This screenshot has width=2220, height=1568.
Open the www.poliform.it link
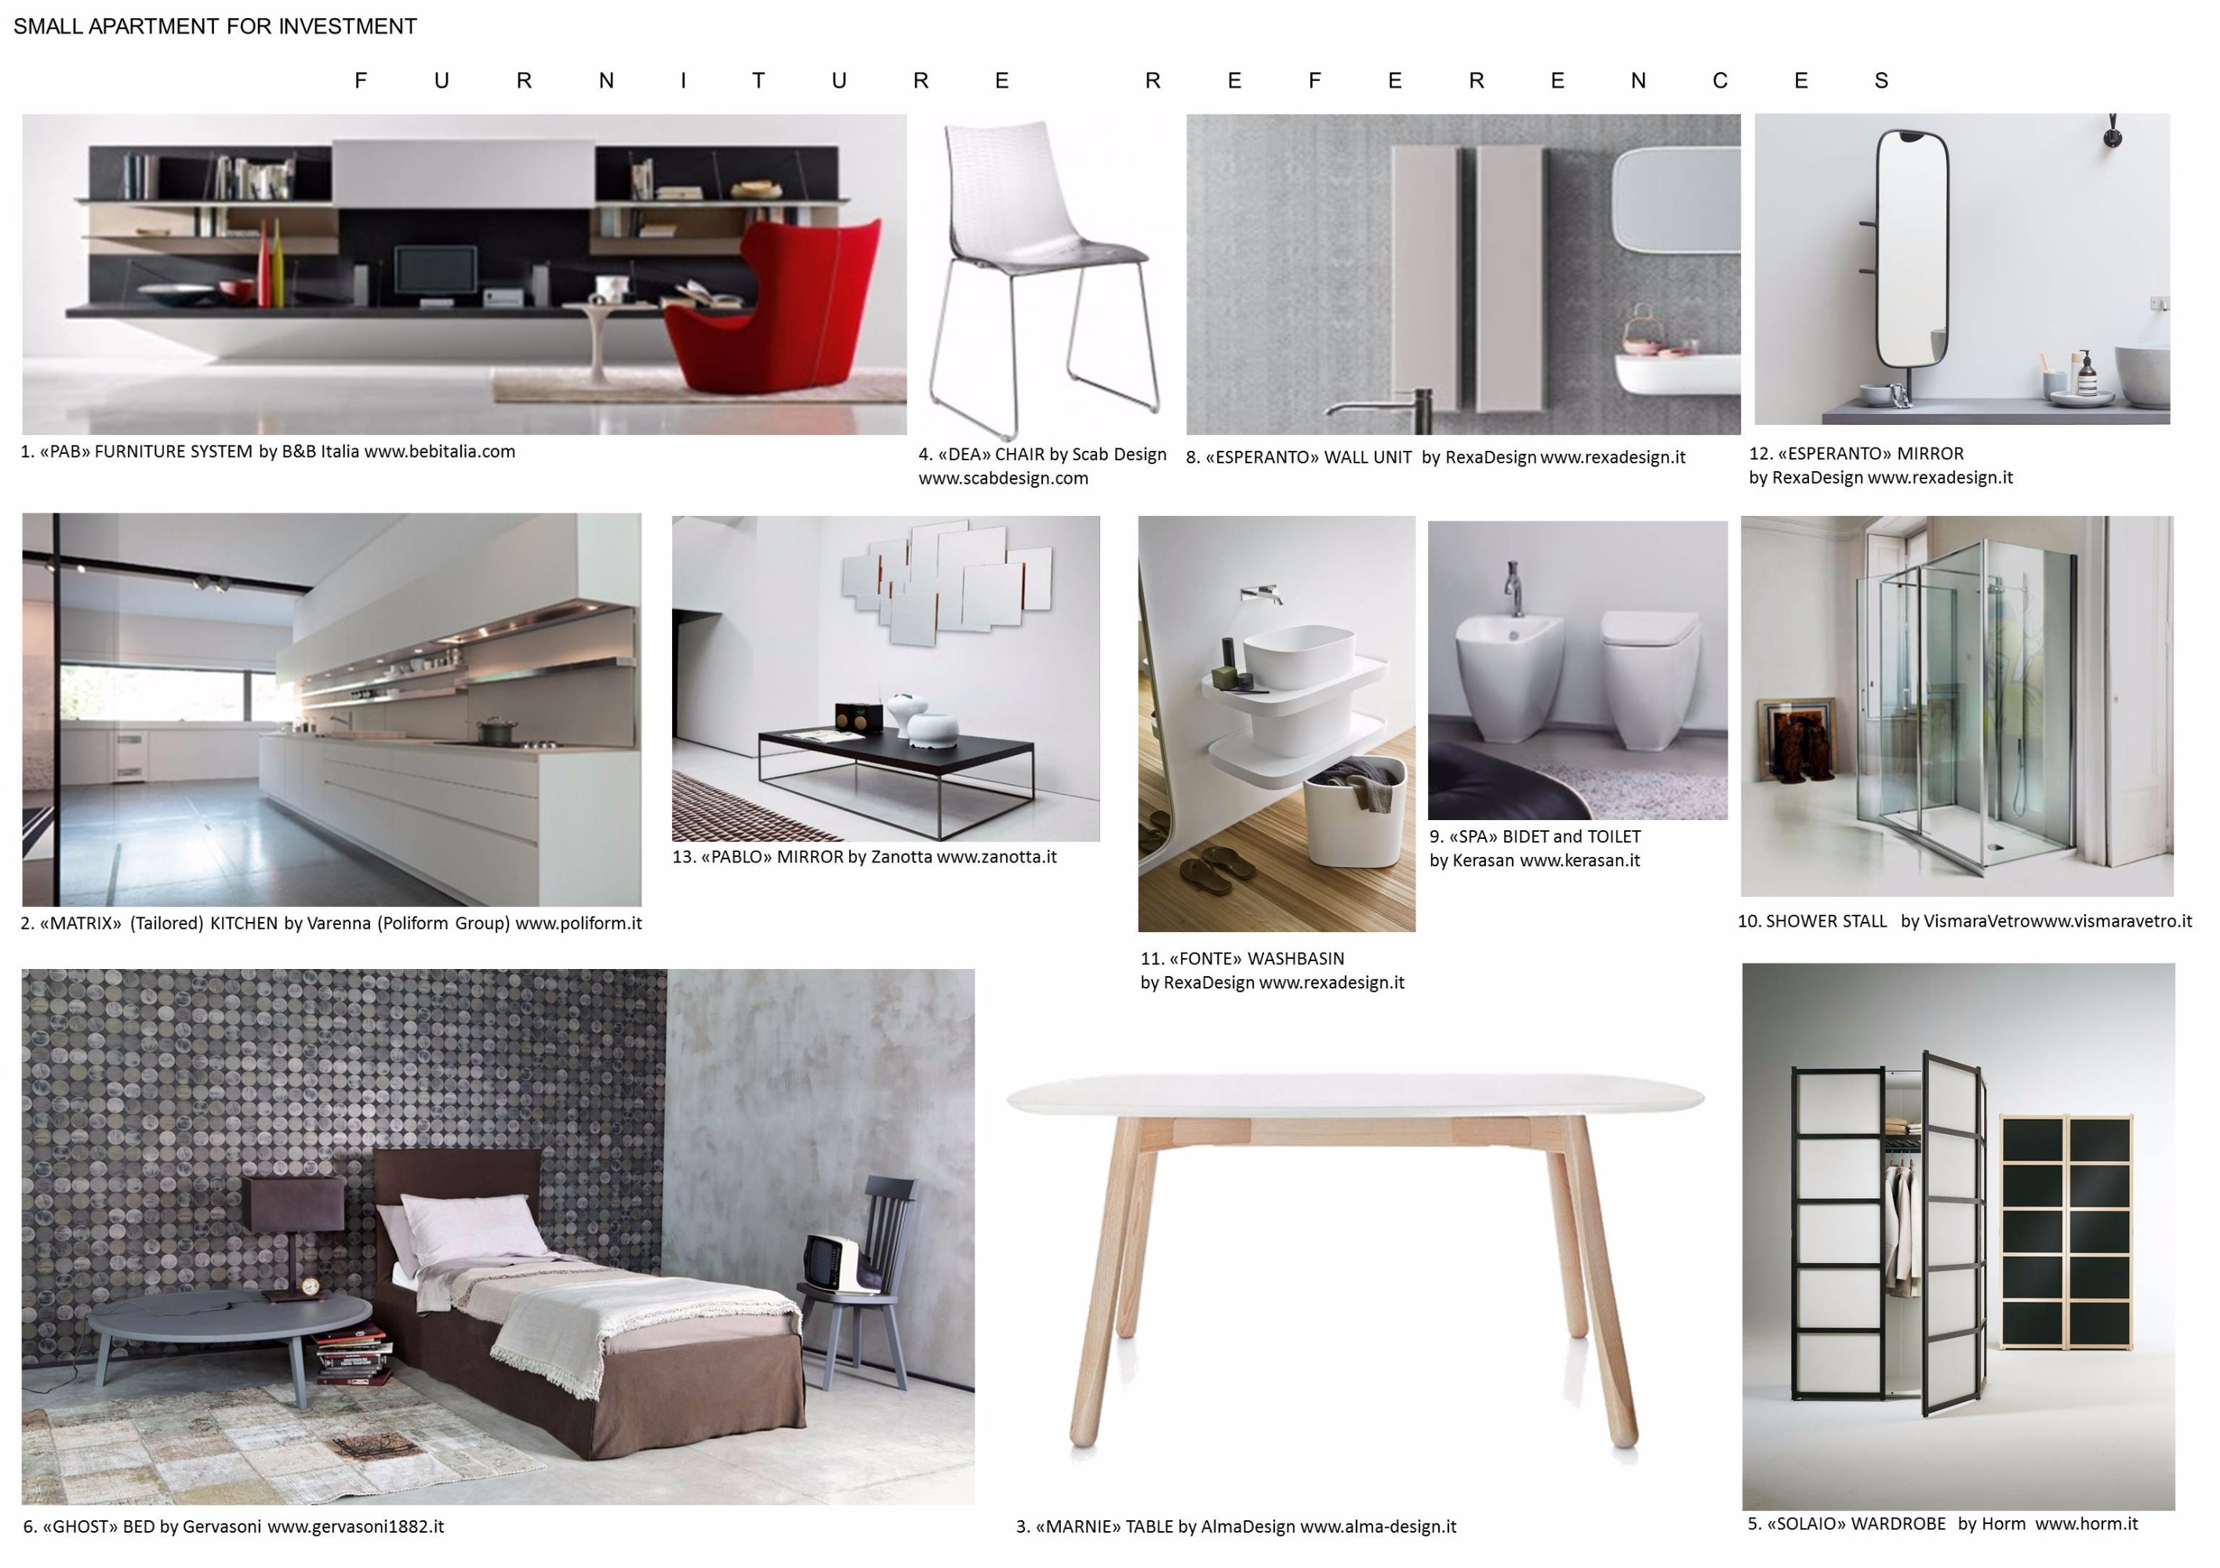(578, 924)
